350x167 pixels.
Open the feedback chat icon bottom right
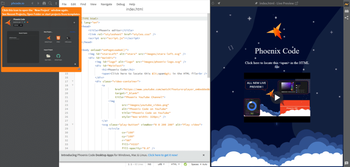pos(347,163)
